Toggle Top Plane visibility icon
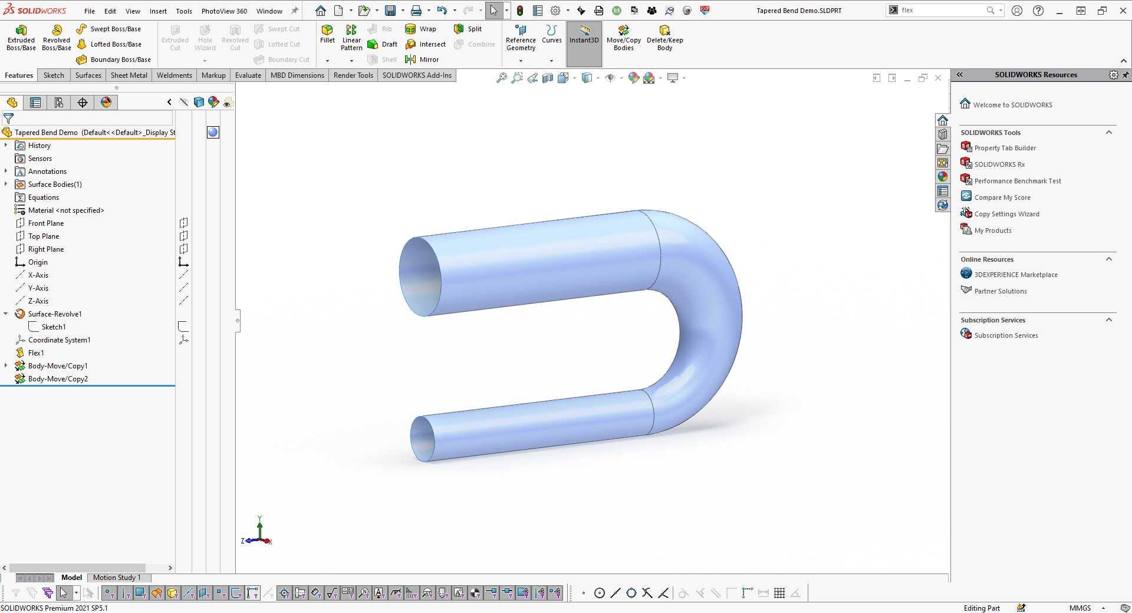The image size is (1132, 613). [183, 236]
